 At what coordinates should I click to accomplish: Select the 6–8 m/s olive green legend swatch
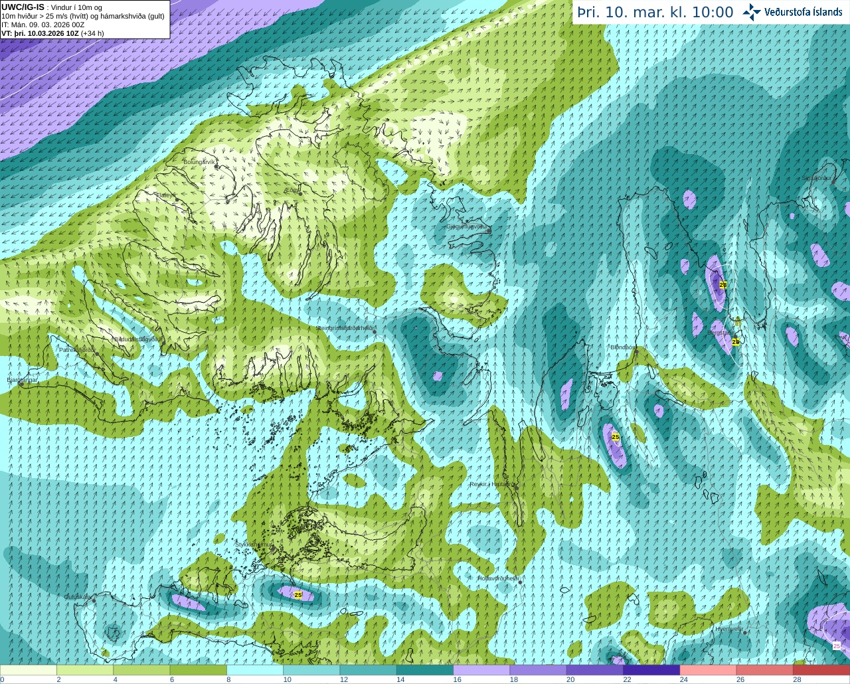pos(198,670)
